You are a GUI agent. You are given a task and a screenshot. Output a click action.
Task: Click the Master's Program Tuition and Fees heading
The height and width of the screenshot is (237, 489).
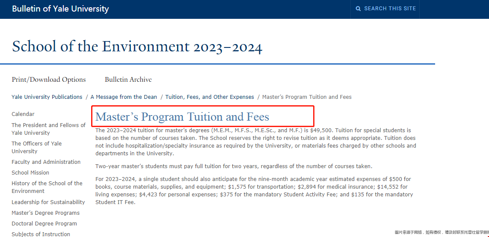pyautogui.click(x=182, y=117)
